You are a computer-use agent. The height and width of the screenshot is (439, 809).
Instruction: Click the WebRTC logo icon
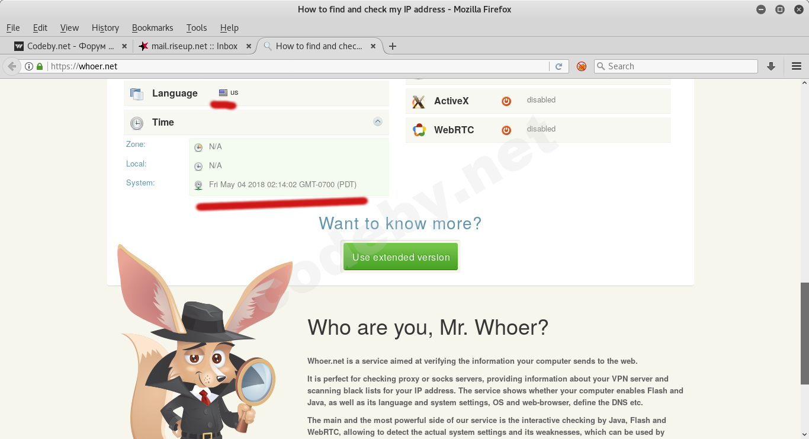click(x=419, y=130)
